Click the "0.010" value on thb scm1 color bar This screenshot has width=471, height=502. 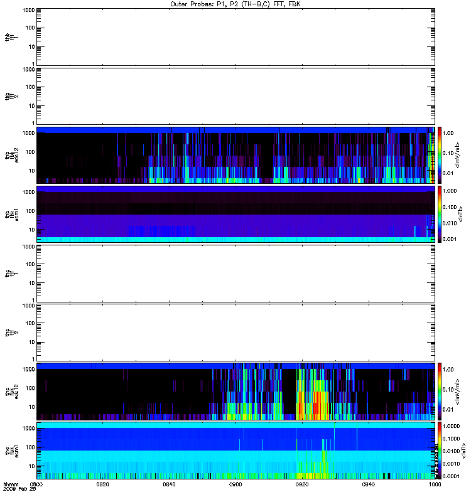point(450,223)
